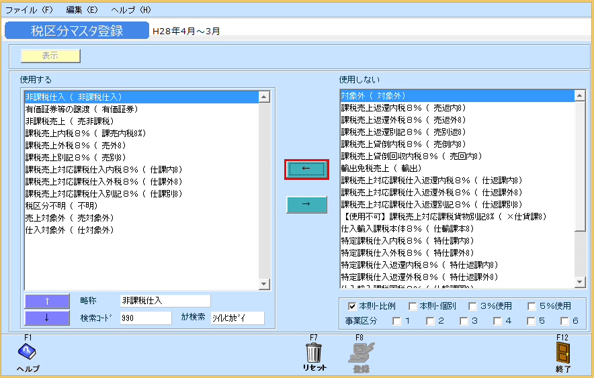Select 非課税売上(売非課税) row
Screen dimensions: 594x378
[141, 122]
